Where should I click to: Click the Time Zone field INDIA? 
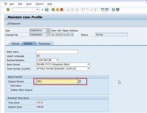point(41,103)
